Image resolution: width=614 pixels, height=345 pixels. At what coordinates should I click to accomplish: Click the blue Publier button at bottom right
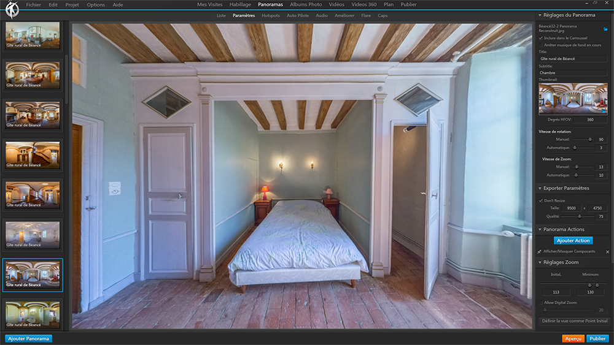(x=597, y=339)
